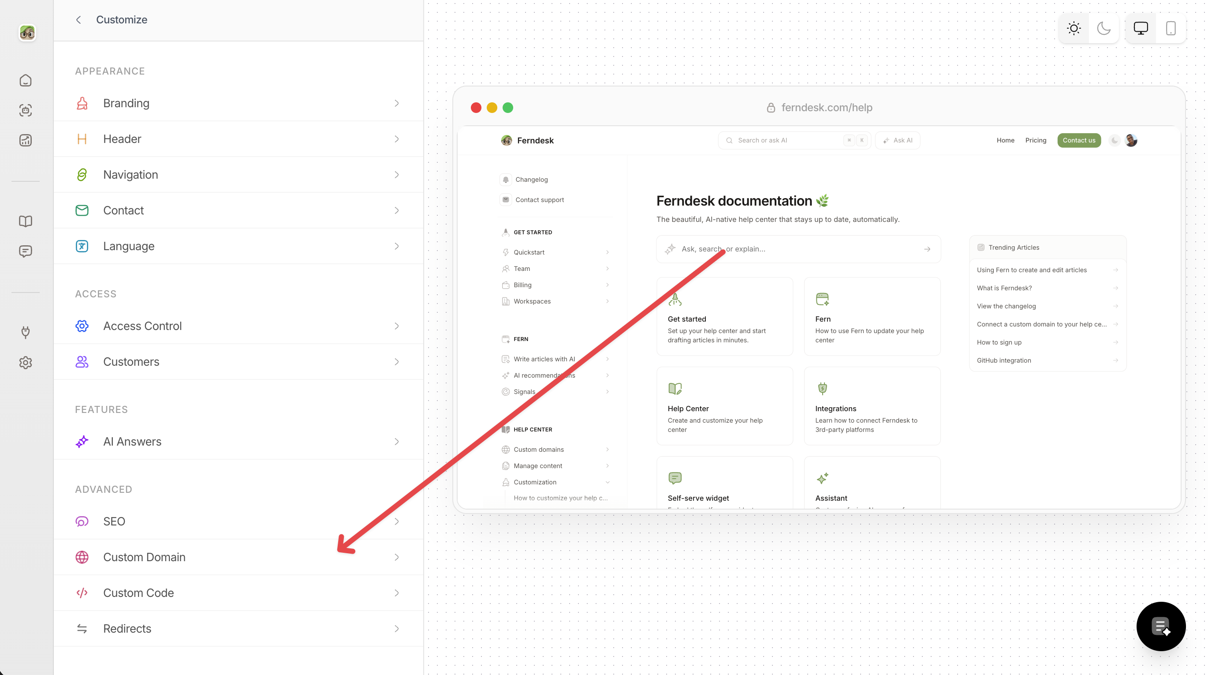This screenshot has width=1208, height=675.
Task: Open the integrations plug sidebar icon
Action: point(25,332)
